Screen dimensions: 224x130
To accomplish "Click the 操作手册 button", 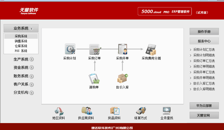I will [x=204, y=32].
